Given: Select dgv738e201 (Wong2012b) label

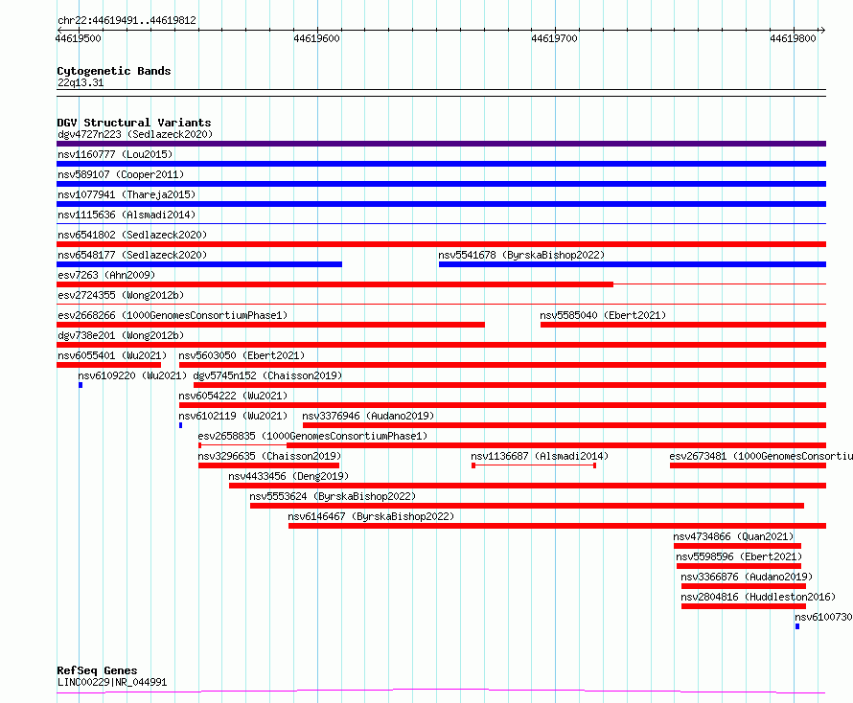Looking at the screenshot, I should point(121,335).
